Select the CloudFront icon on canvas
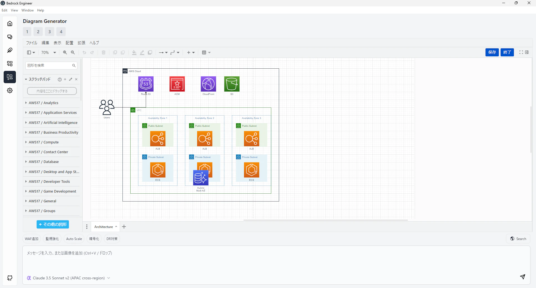This screenshot has width=536, height=288. tap(208, 84)
